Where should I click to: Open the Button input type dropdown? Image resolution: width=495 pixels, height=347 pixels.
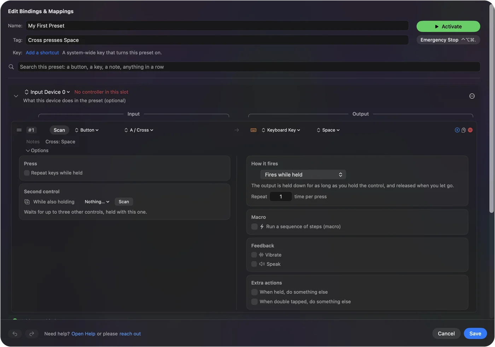[x=87, y=130]
